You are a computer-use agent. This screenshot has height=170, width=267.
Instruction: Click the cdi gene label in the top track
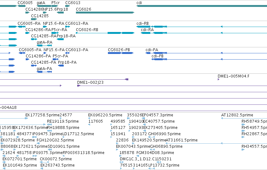(139, 3)
